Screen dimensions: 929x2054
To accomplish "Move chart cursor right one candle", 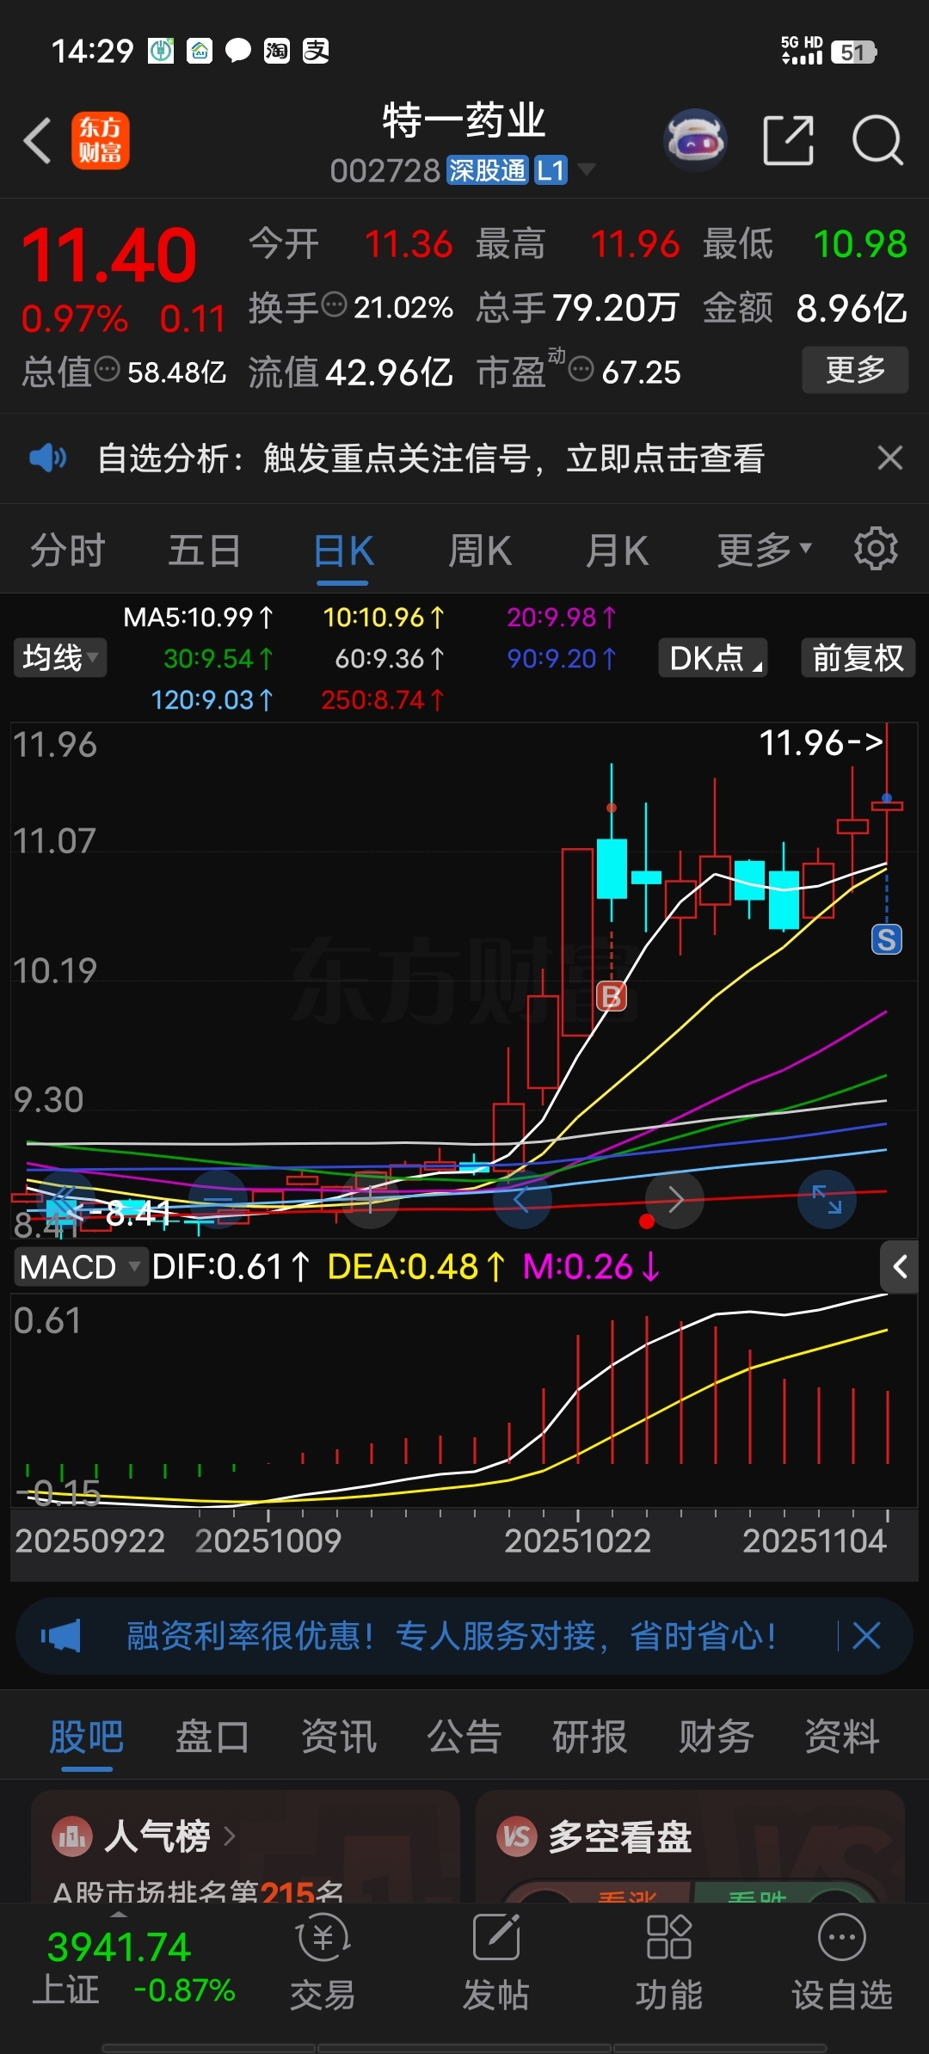I will pos(675,1198).
